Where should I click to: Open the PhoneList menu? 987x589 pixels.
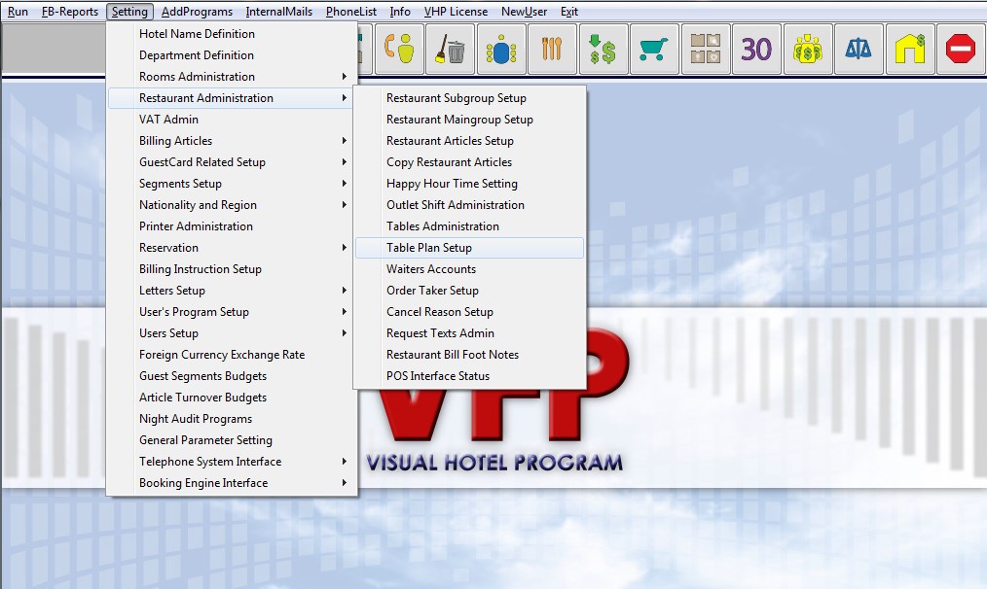tap(349, 12)
